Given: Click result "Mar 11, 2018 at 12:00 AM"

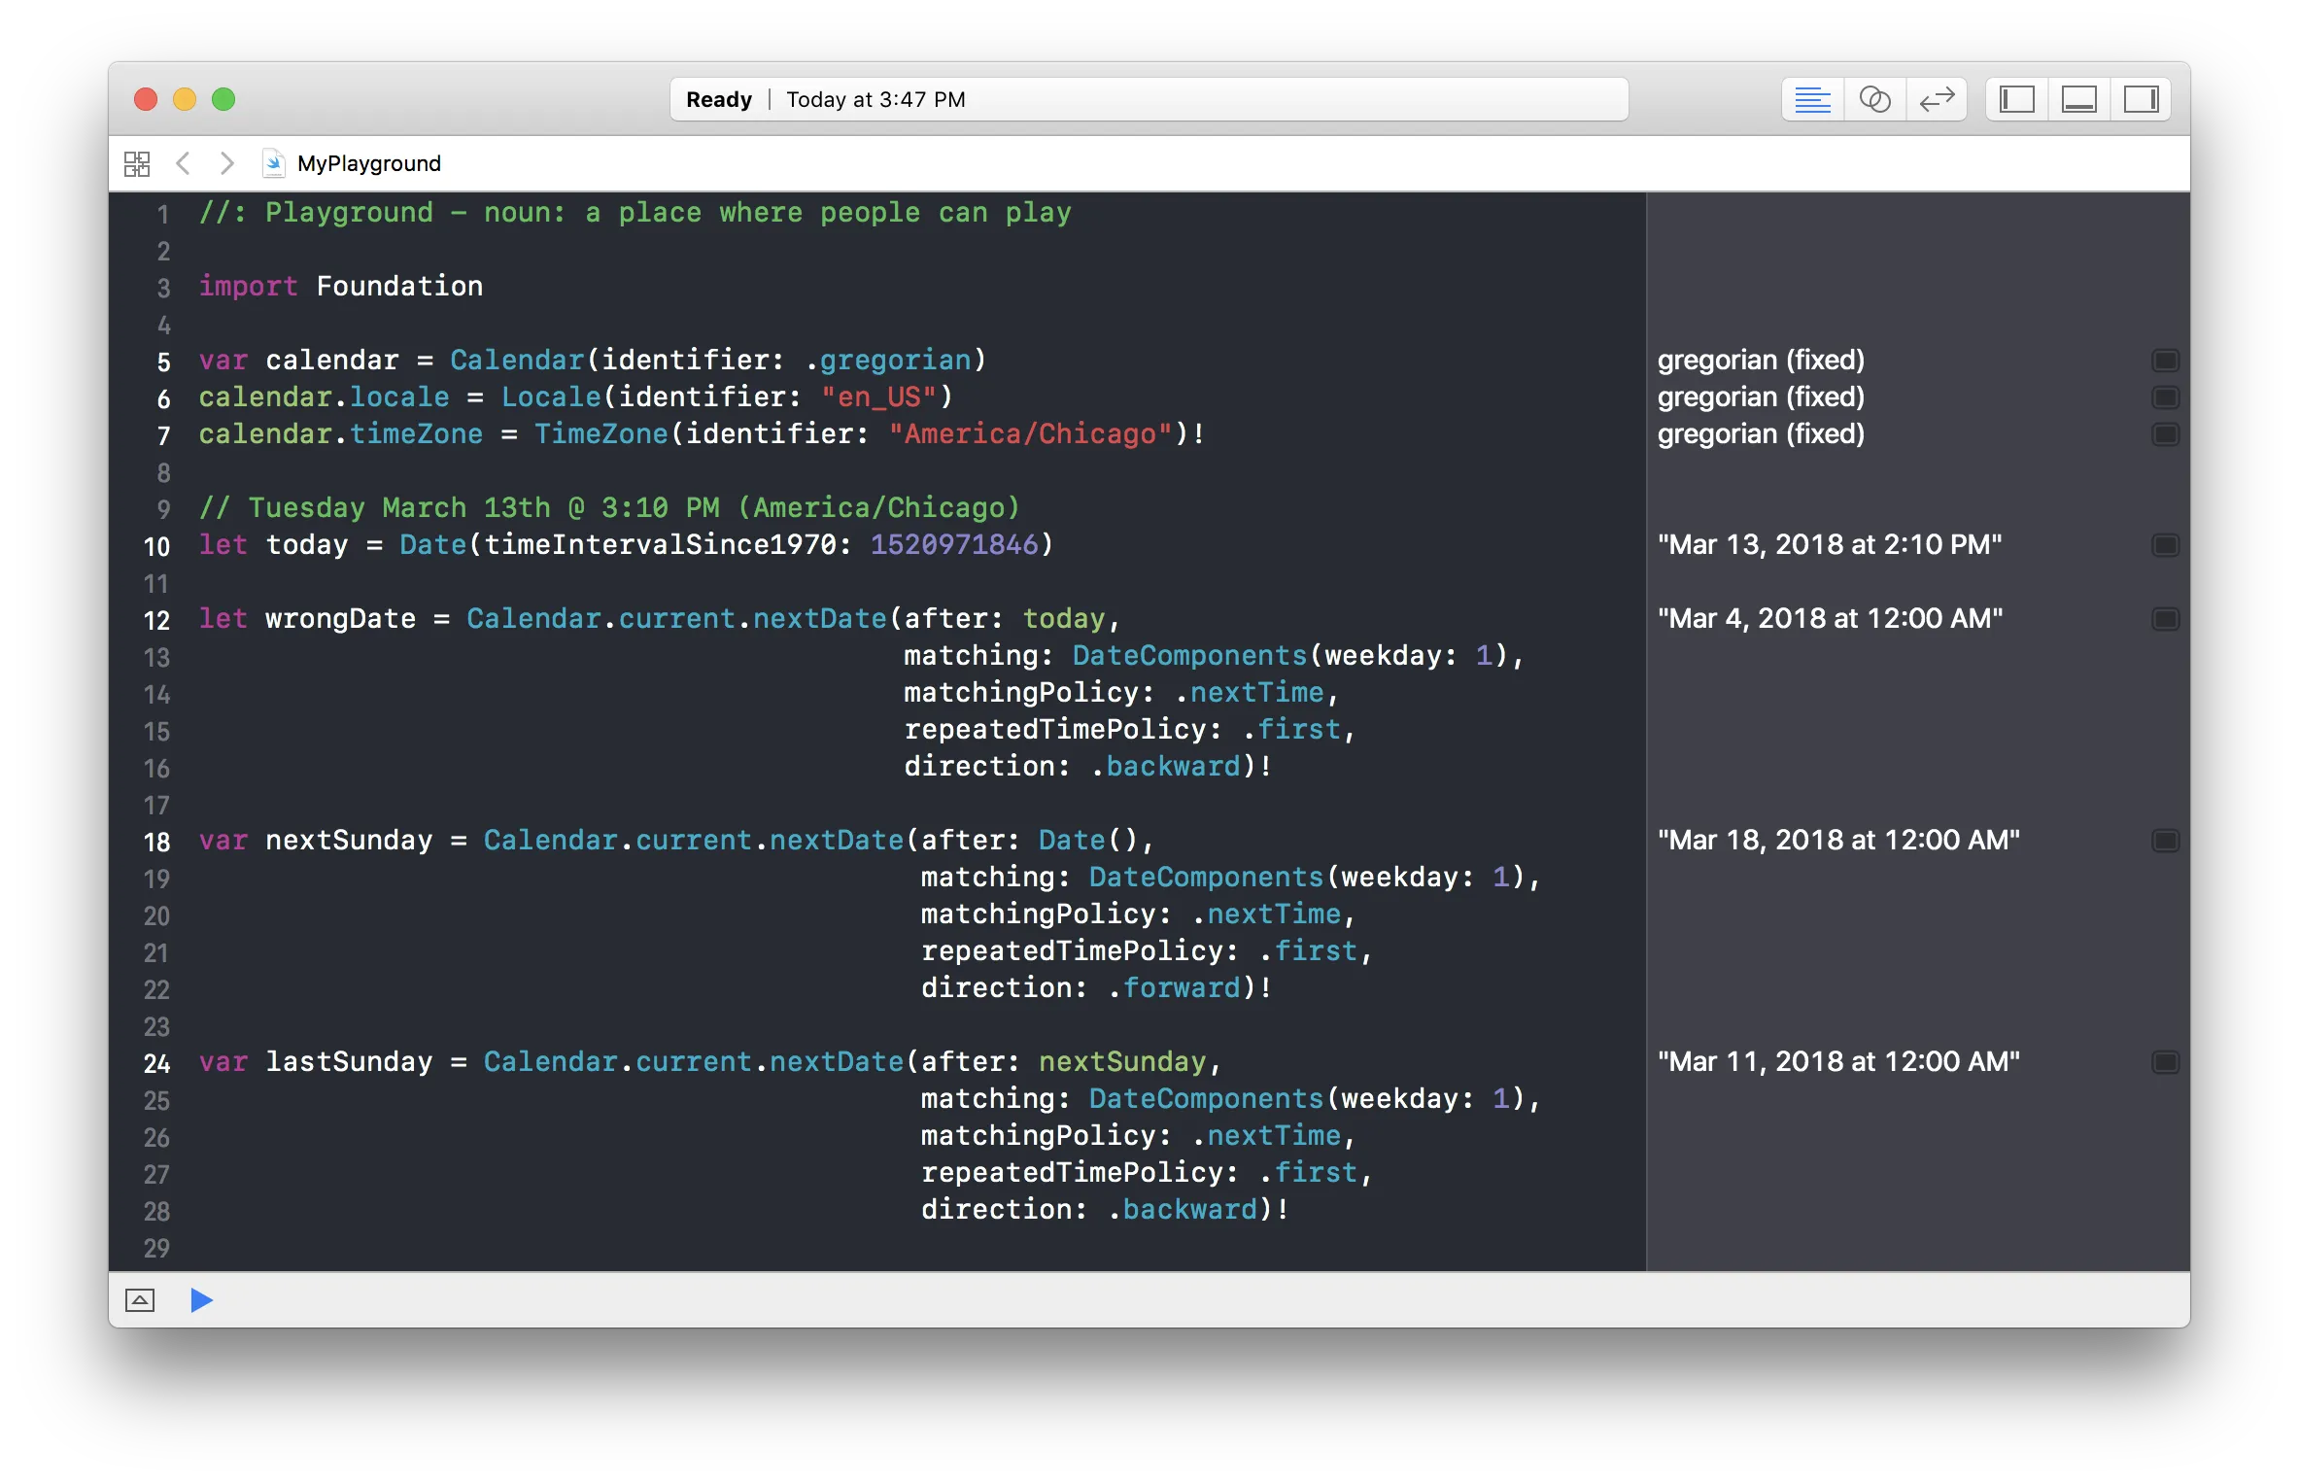Looking at the screenshot, I should (x=1838, y=1062).
